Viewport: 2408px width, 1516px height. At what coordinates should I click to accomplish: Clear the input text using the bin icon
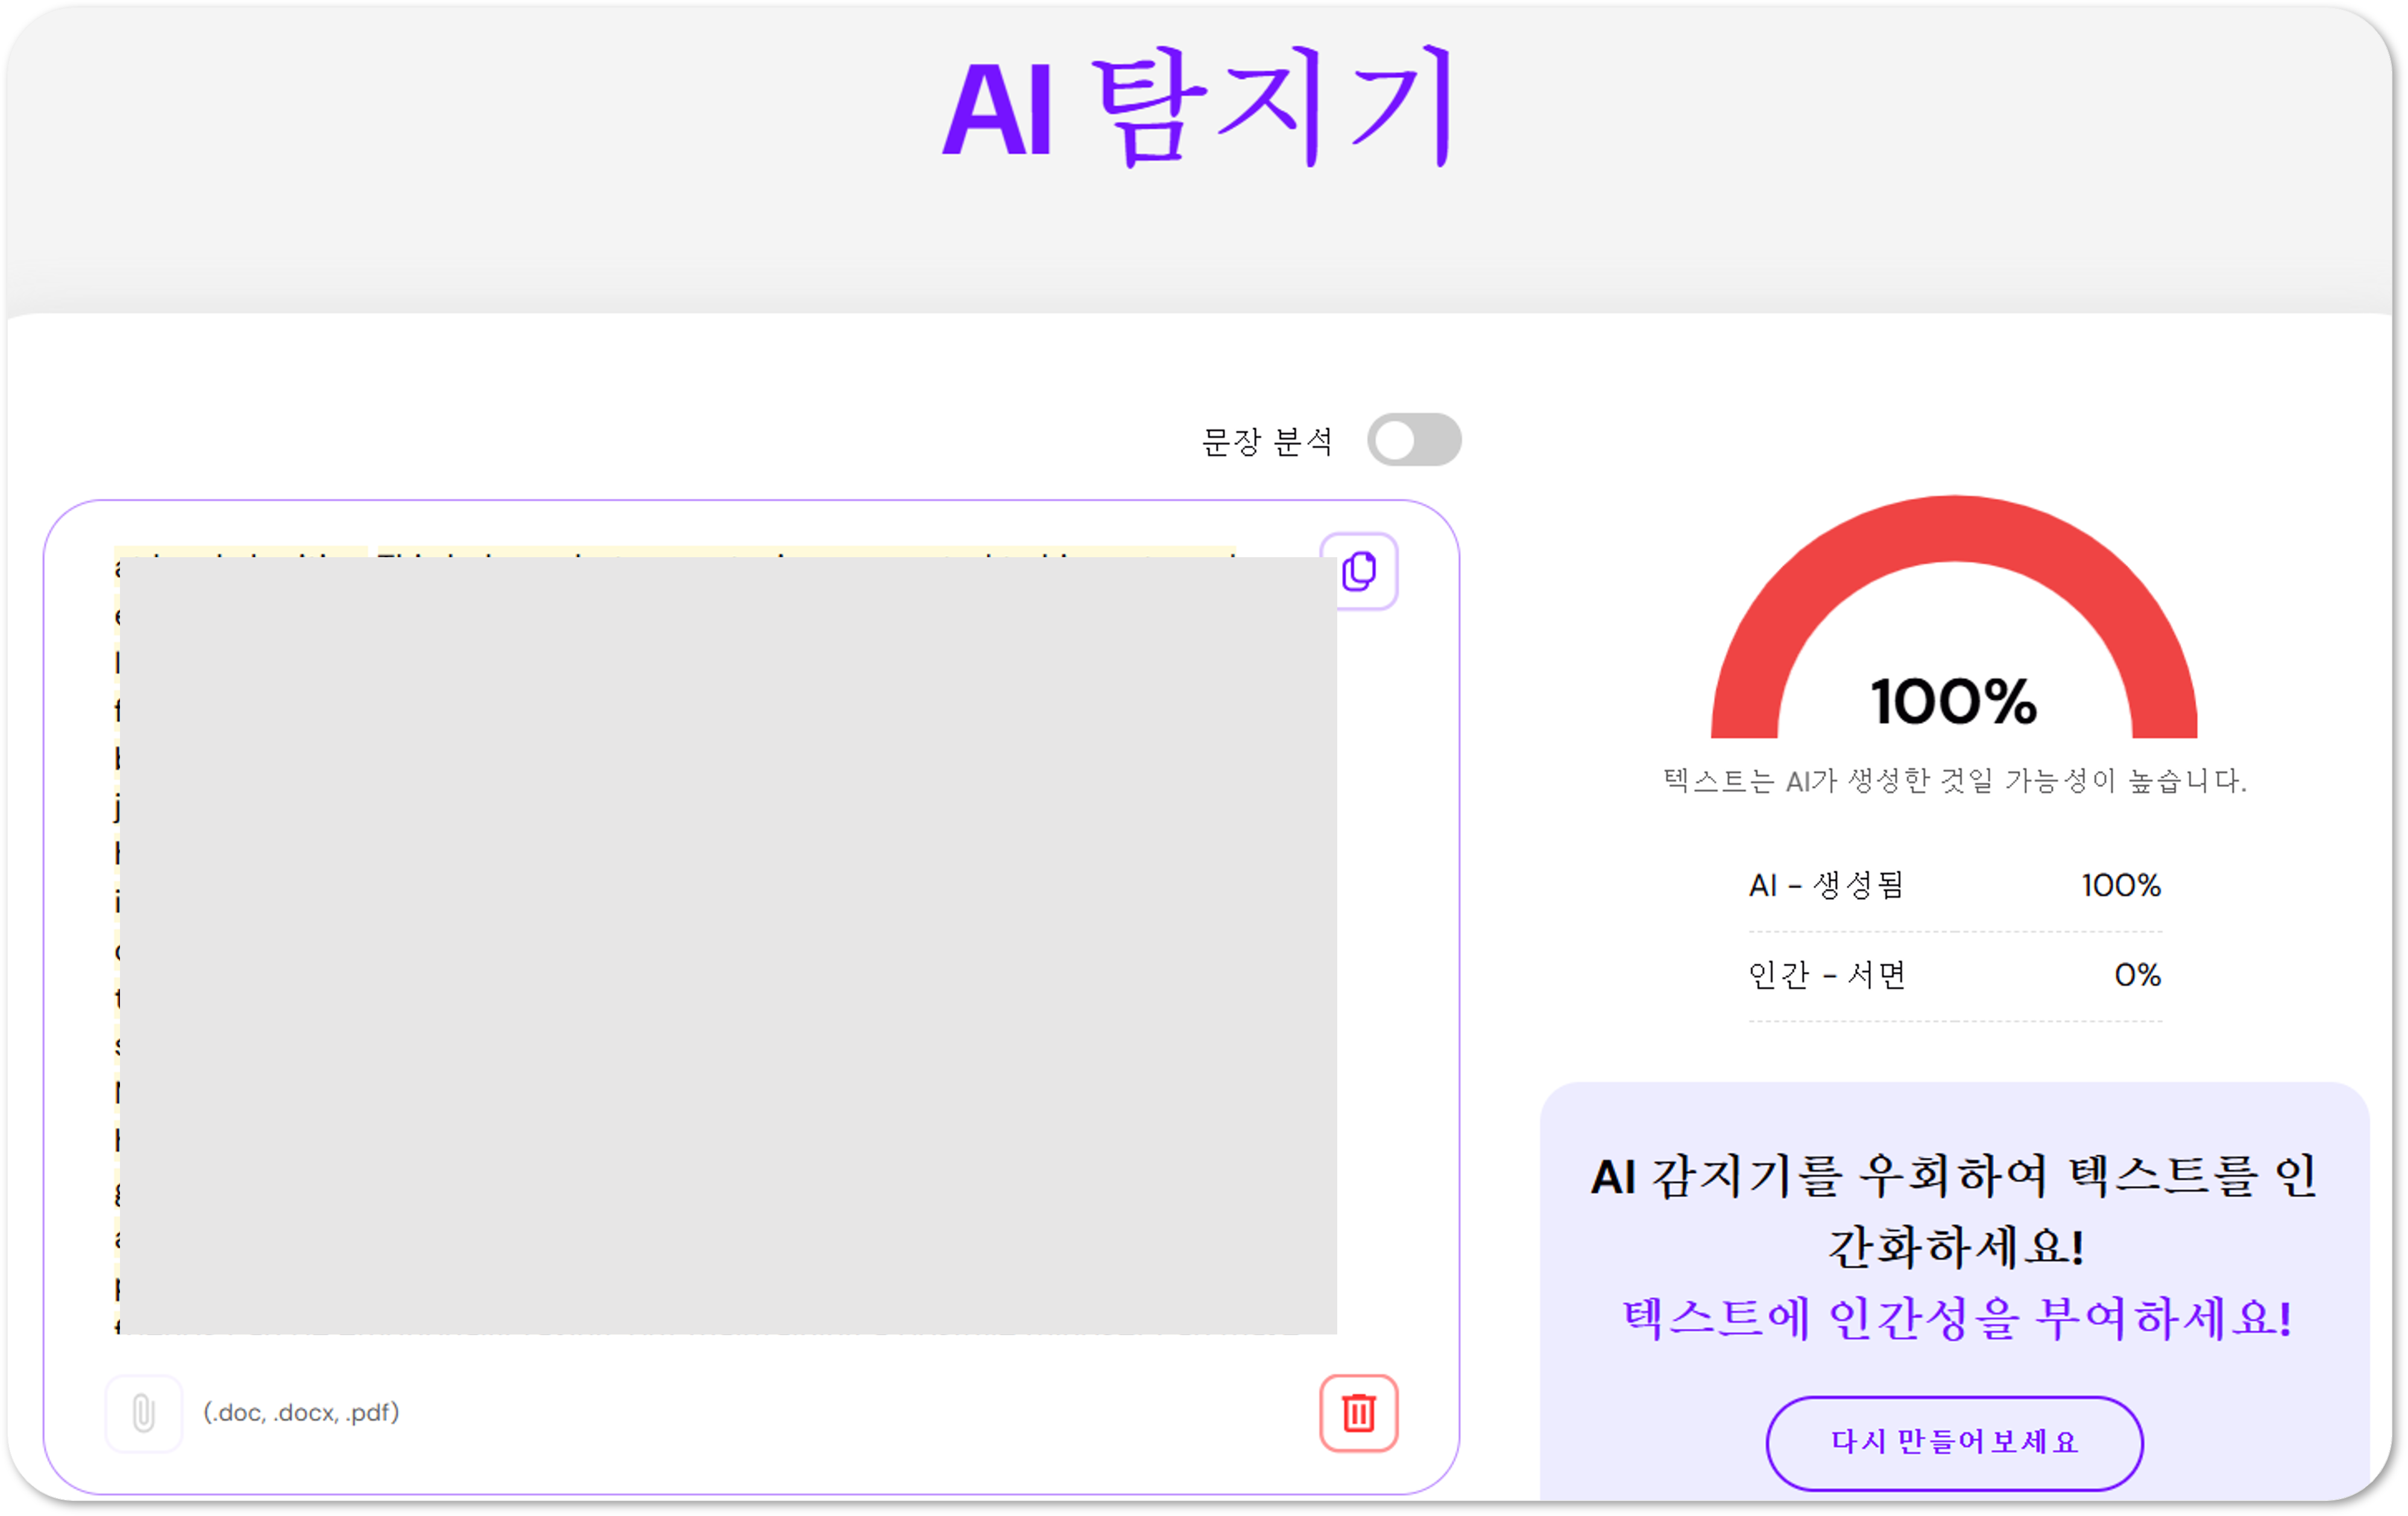pyautogui.click(x=1360, y=1413)
